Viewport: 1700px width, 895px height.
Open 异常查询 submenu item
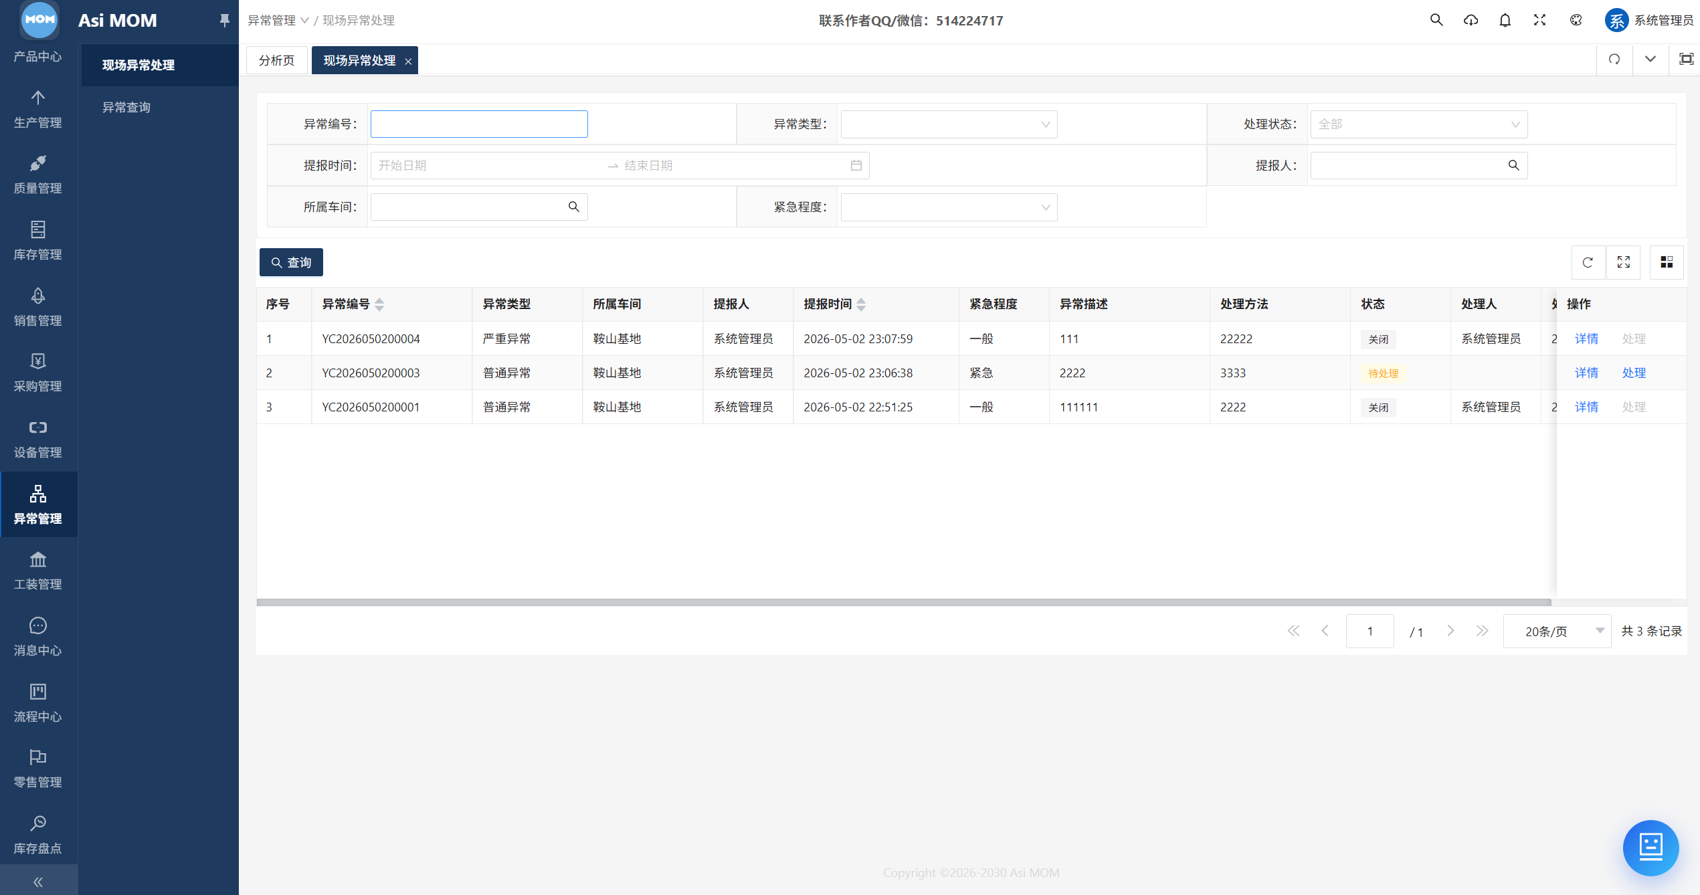[x=160, y=107]
